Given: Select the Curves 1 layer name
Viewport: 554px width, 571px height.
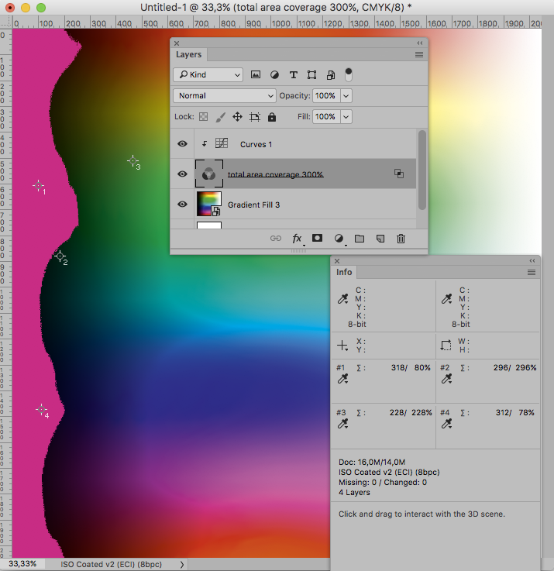Looking at the screenshot, I should point(256,144).
